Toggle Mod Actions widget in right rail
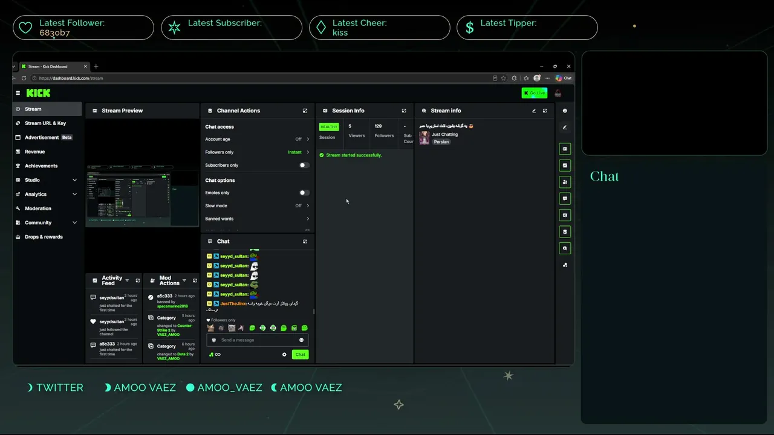This screenshot has width=774, height=435. pyautogui.click(x=565, y=182)
